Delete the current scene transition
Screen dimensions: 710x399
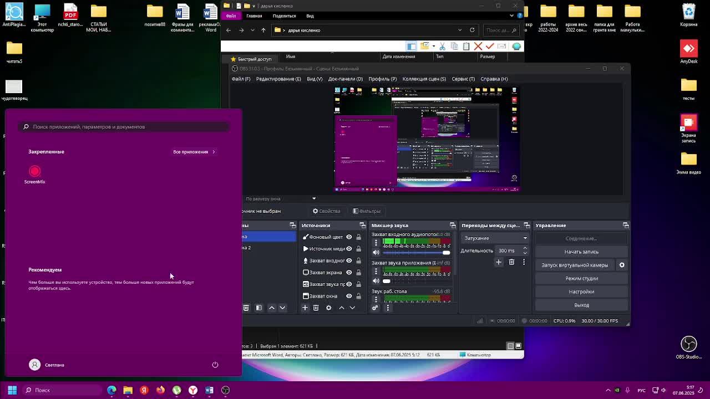(511, 262)
